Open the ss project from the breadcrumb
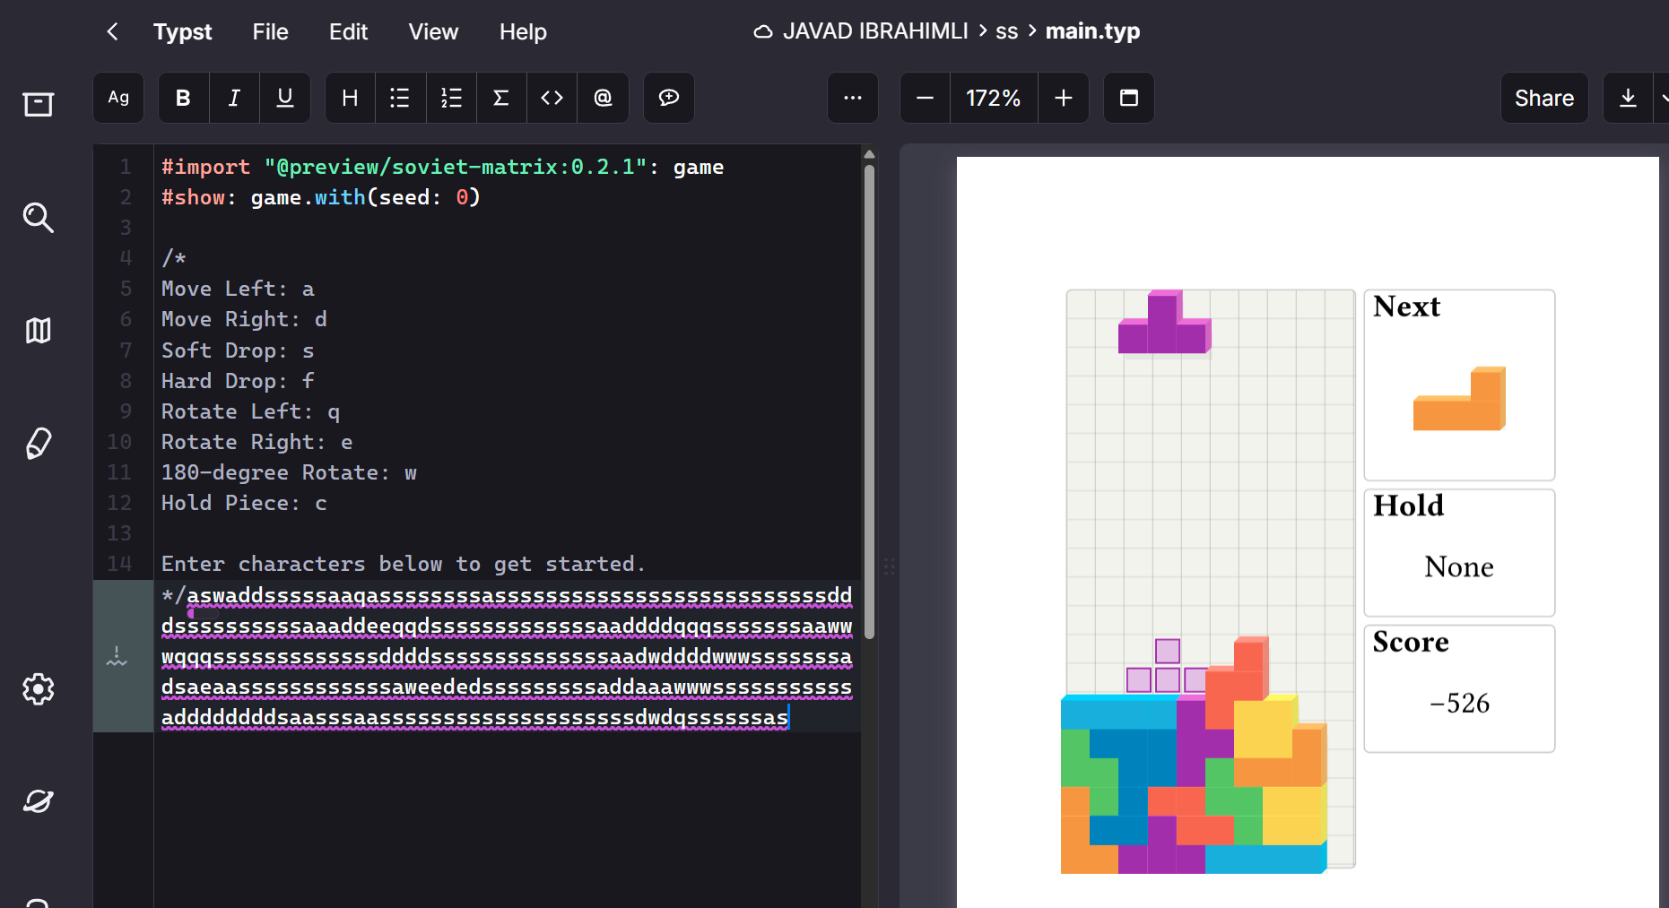Screen dimensions: 1669x908 (x=1007, y=31)
